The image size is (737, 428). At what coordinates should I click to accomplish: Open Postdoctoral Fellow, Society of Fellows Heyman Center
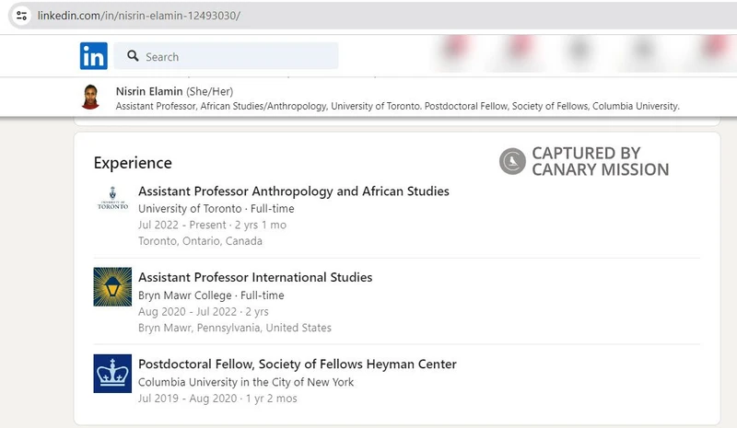tap(298, 364)
